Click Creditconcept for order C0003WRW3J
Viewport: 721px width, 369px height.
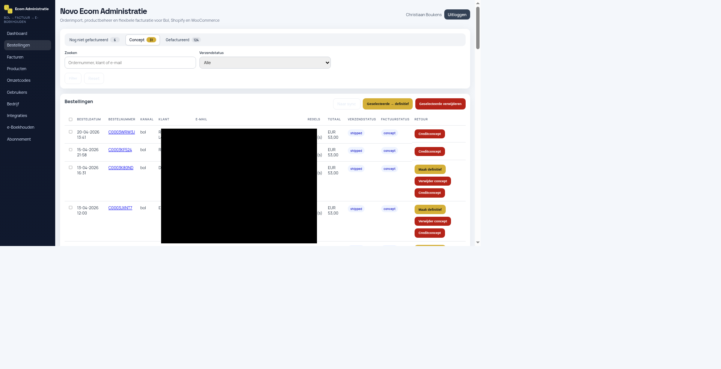click(430, 134)
